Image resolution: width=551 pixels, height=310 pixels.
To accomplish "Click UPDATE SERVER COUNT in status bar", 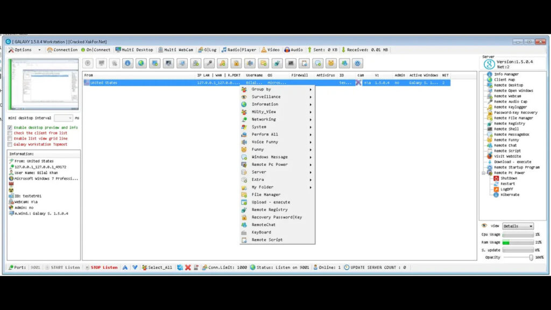I will point(375,267).
